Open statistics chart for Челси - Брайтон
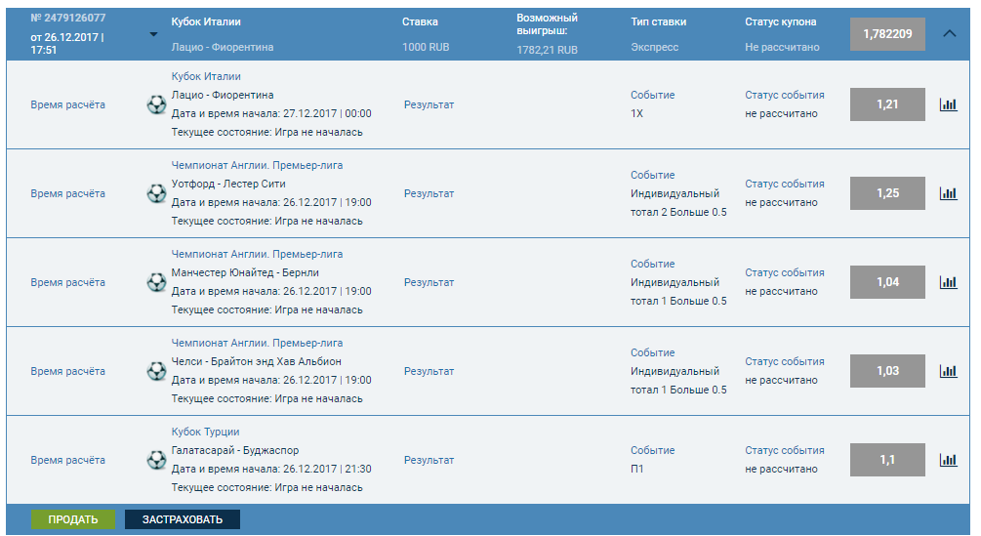Image resolution: width=981 pixels, height=536 pixels. (x=949, y=371)
